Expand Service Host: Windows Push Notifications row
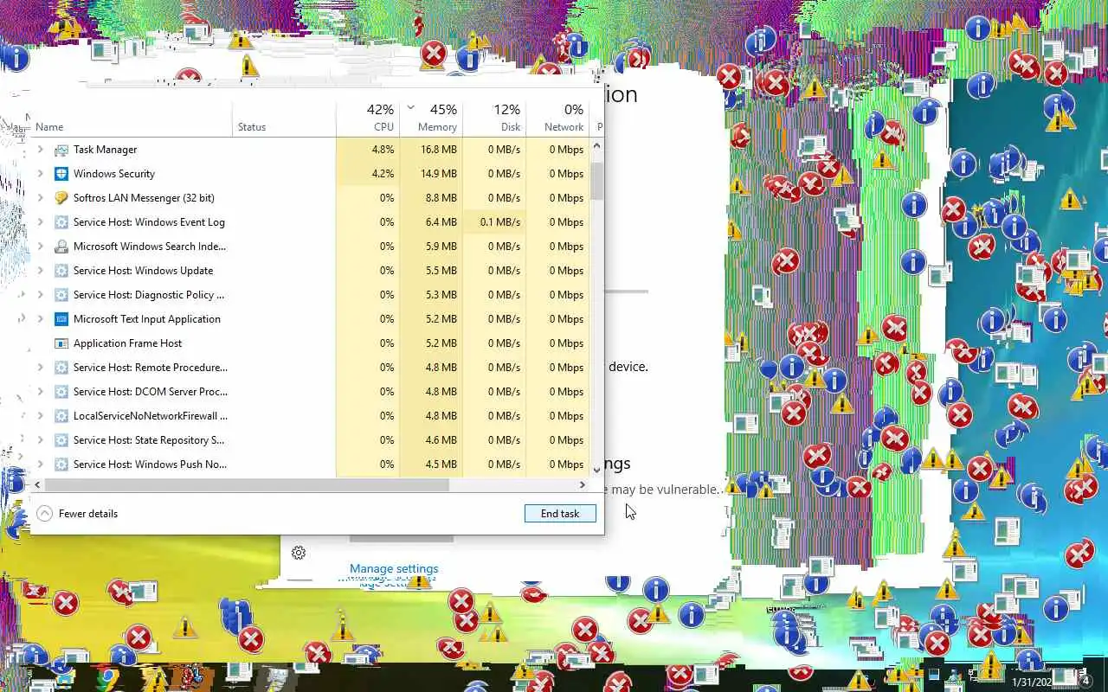Screen dimensions: 1108x692 [40, 465]
